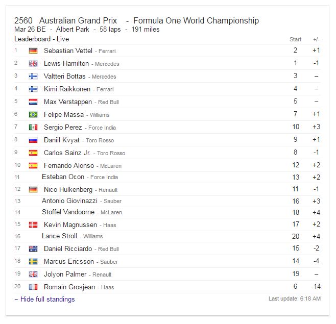Open Lewis Hamilton driver name

66,63
